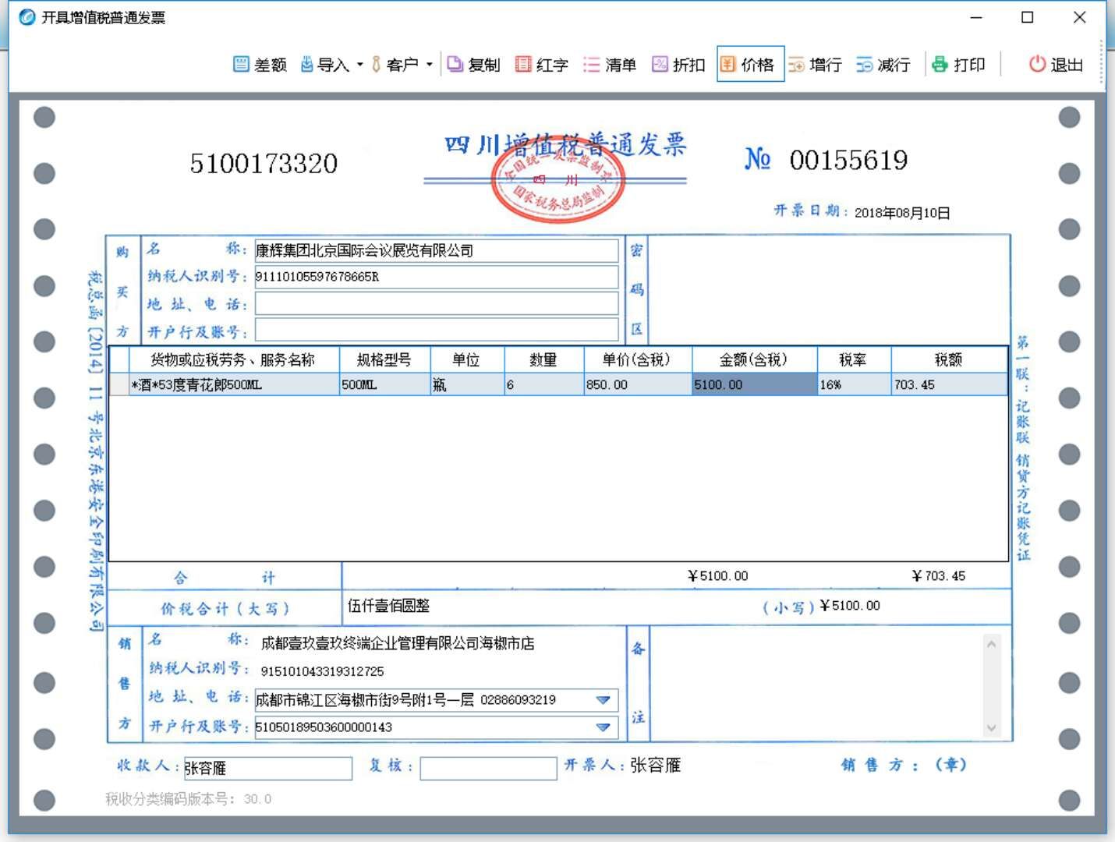Open seller address dropdown list
The height and width of the screenshot is (842, 1115).
pyautogui.click(x=603, y=700)
